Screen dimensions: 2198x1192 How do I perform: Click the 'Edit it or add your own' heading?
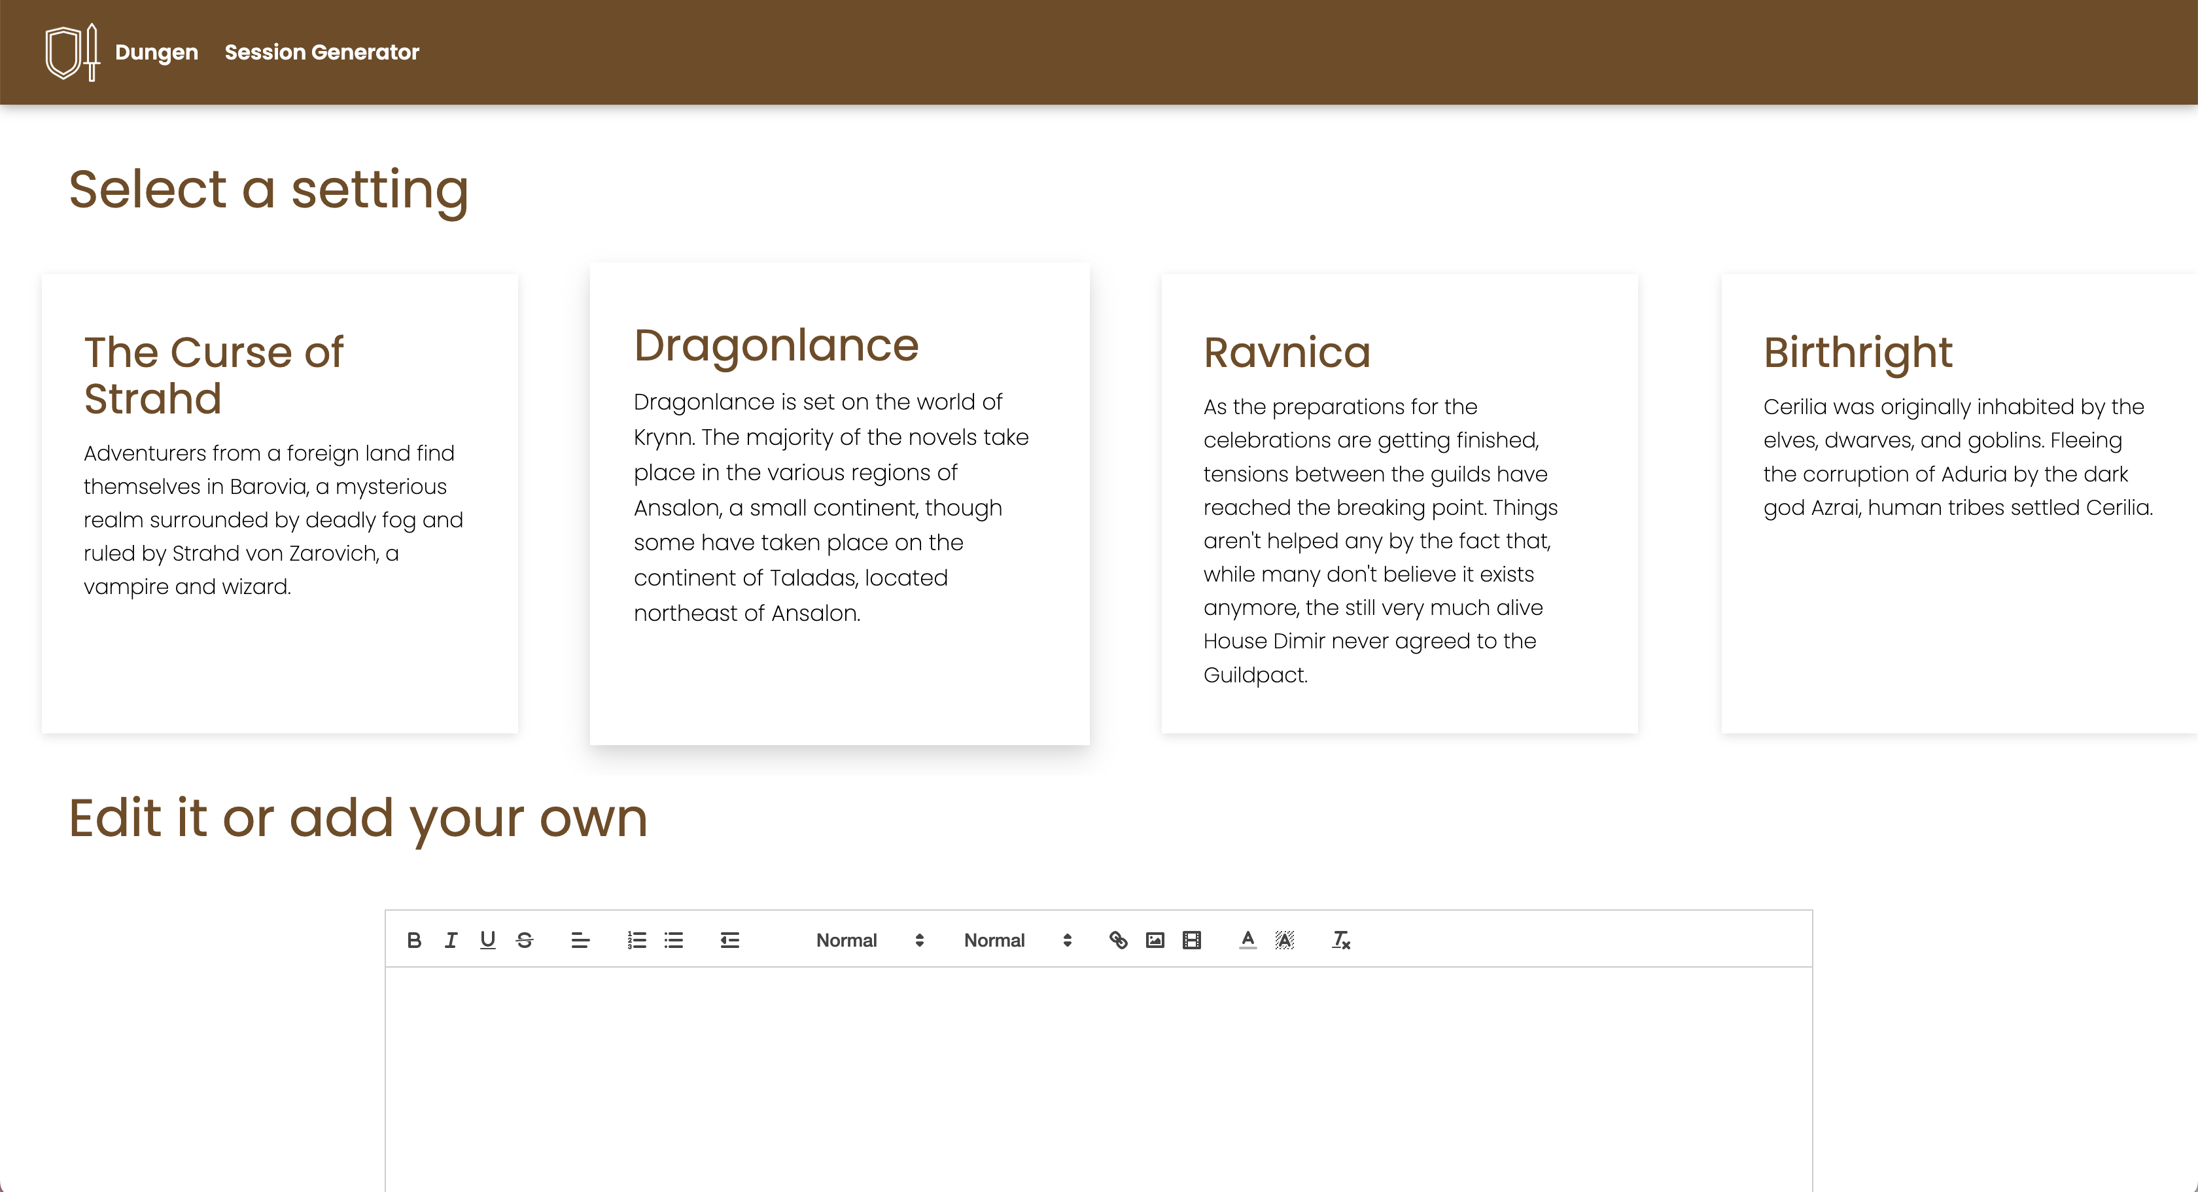click(358, 818)
